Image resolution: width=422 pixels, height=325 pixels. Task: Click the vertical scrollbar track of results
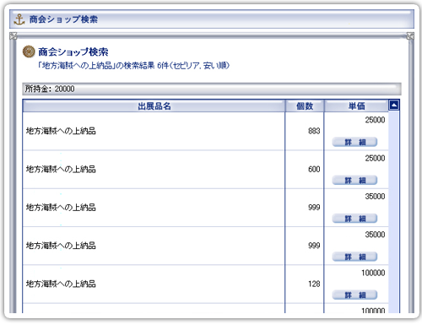tap(394, 212)
